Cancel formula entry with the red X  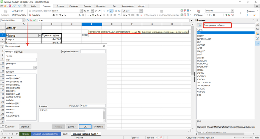tap(31, 20)
